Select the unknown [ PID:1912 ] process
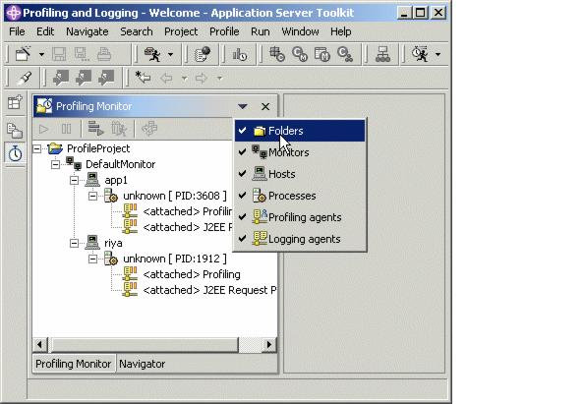583x404 pixels. coord(174,259)
